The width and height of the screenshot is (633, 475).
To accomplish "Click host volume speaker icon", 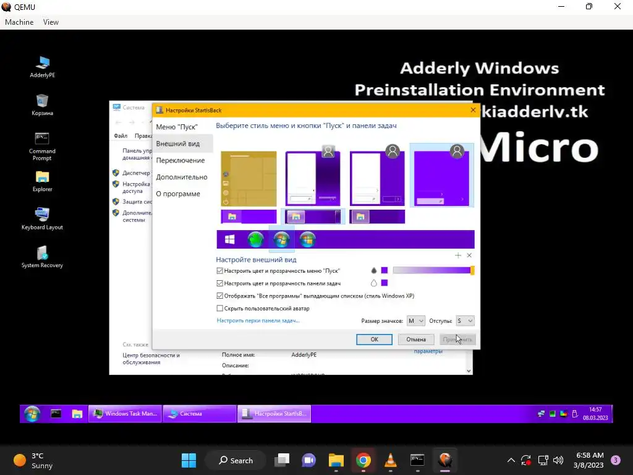I will 558,460.
